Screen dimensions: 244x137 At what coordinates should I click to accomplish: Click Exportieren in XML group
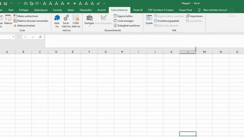pyautogui.click(x=194, y=21)
